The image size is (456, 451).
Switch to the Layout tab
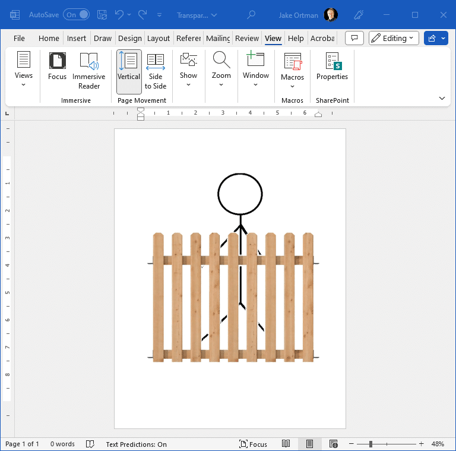coord(159,38)
